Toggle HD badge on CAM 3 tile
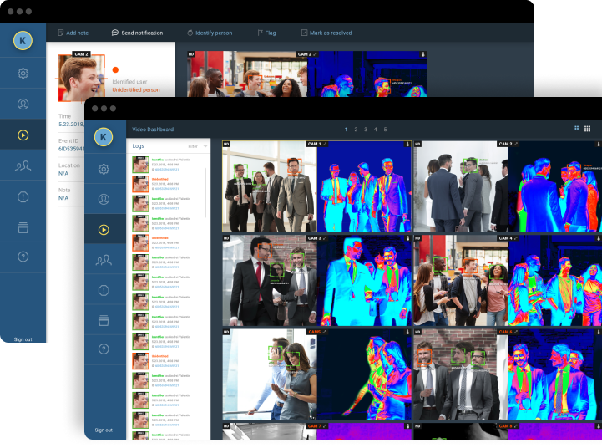This screenshot has height=448, width=602. click(x=226, y=238)
